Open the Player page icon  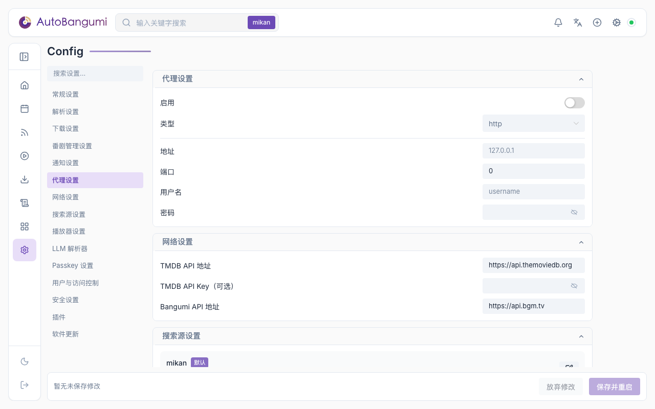pyautogui.click(x=25, y=156)
